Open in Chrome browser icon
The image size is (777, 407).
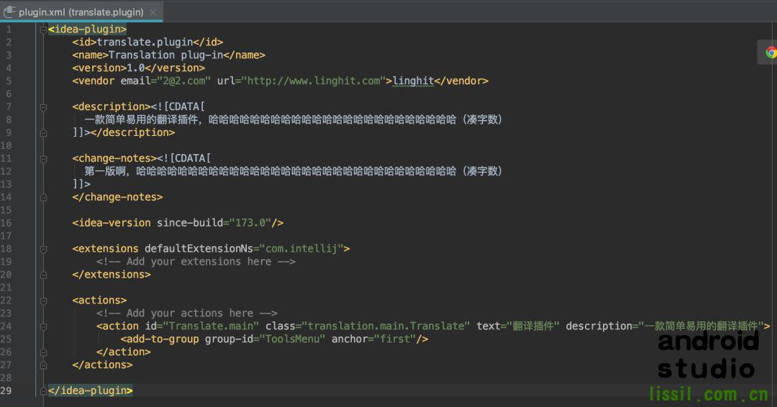point(771,52)
